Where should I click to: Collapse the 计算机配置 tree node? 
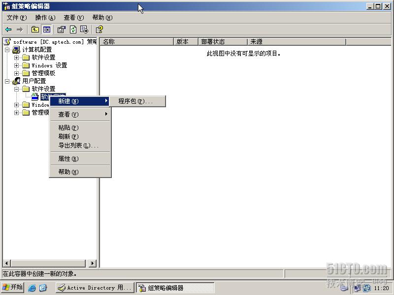[7, 50]
